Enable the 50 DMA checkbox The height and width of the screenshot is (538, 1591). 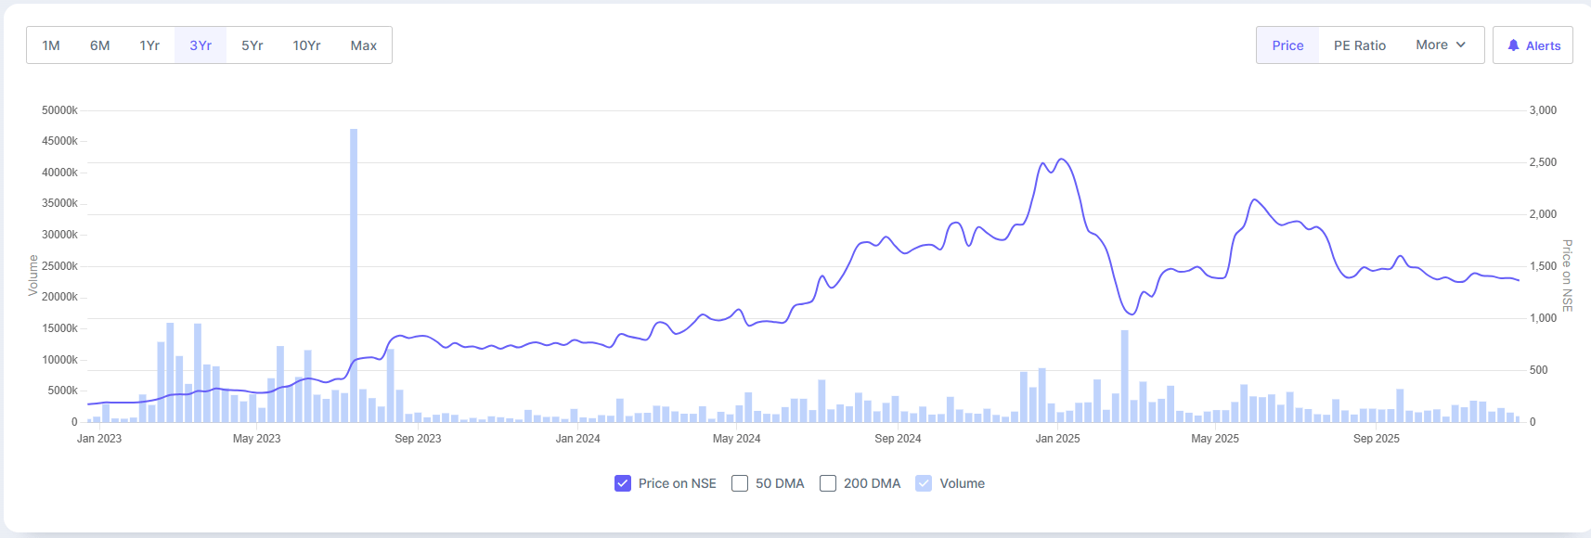740,483
